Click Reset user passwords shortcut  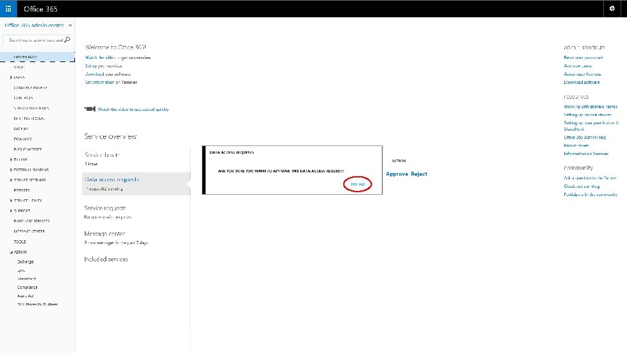(583, 58)
